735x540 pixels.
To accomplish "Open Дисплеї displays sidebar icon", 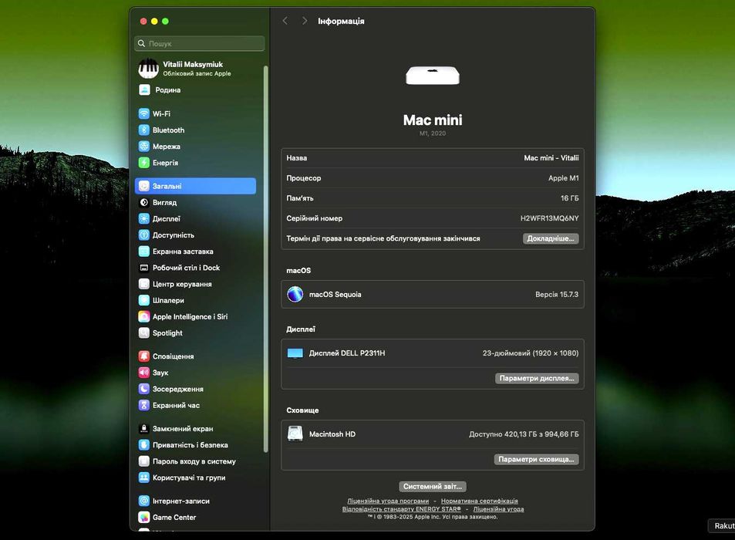I will (144, 219).
